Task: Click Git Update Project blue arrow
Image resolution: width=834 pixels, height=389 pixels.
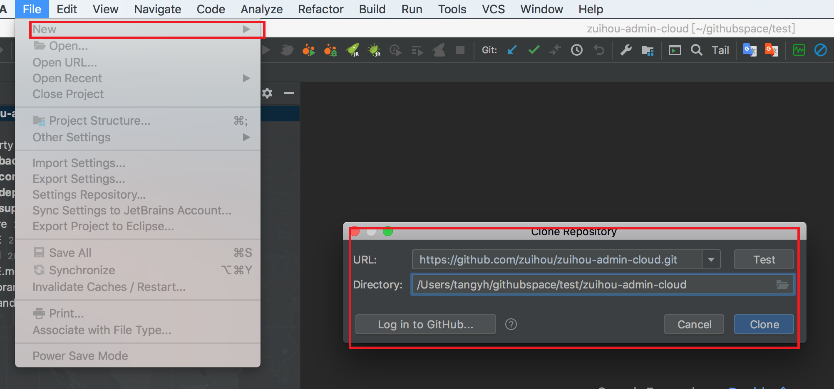Action: pos(512,50)
